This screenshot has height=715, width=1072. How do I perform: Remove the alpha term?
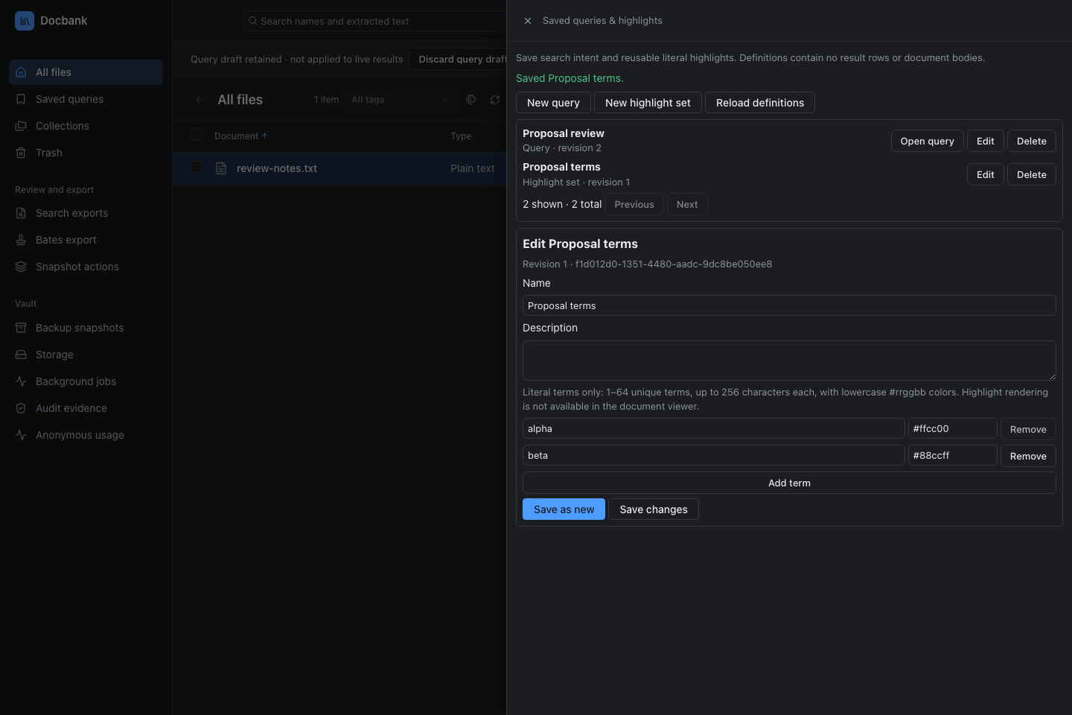[x=1028, y=429]
